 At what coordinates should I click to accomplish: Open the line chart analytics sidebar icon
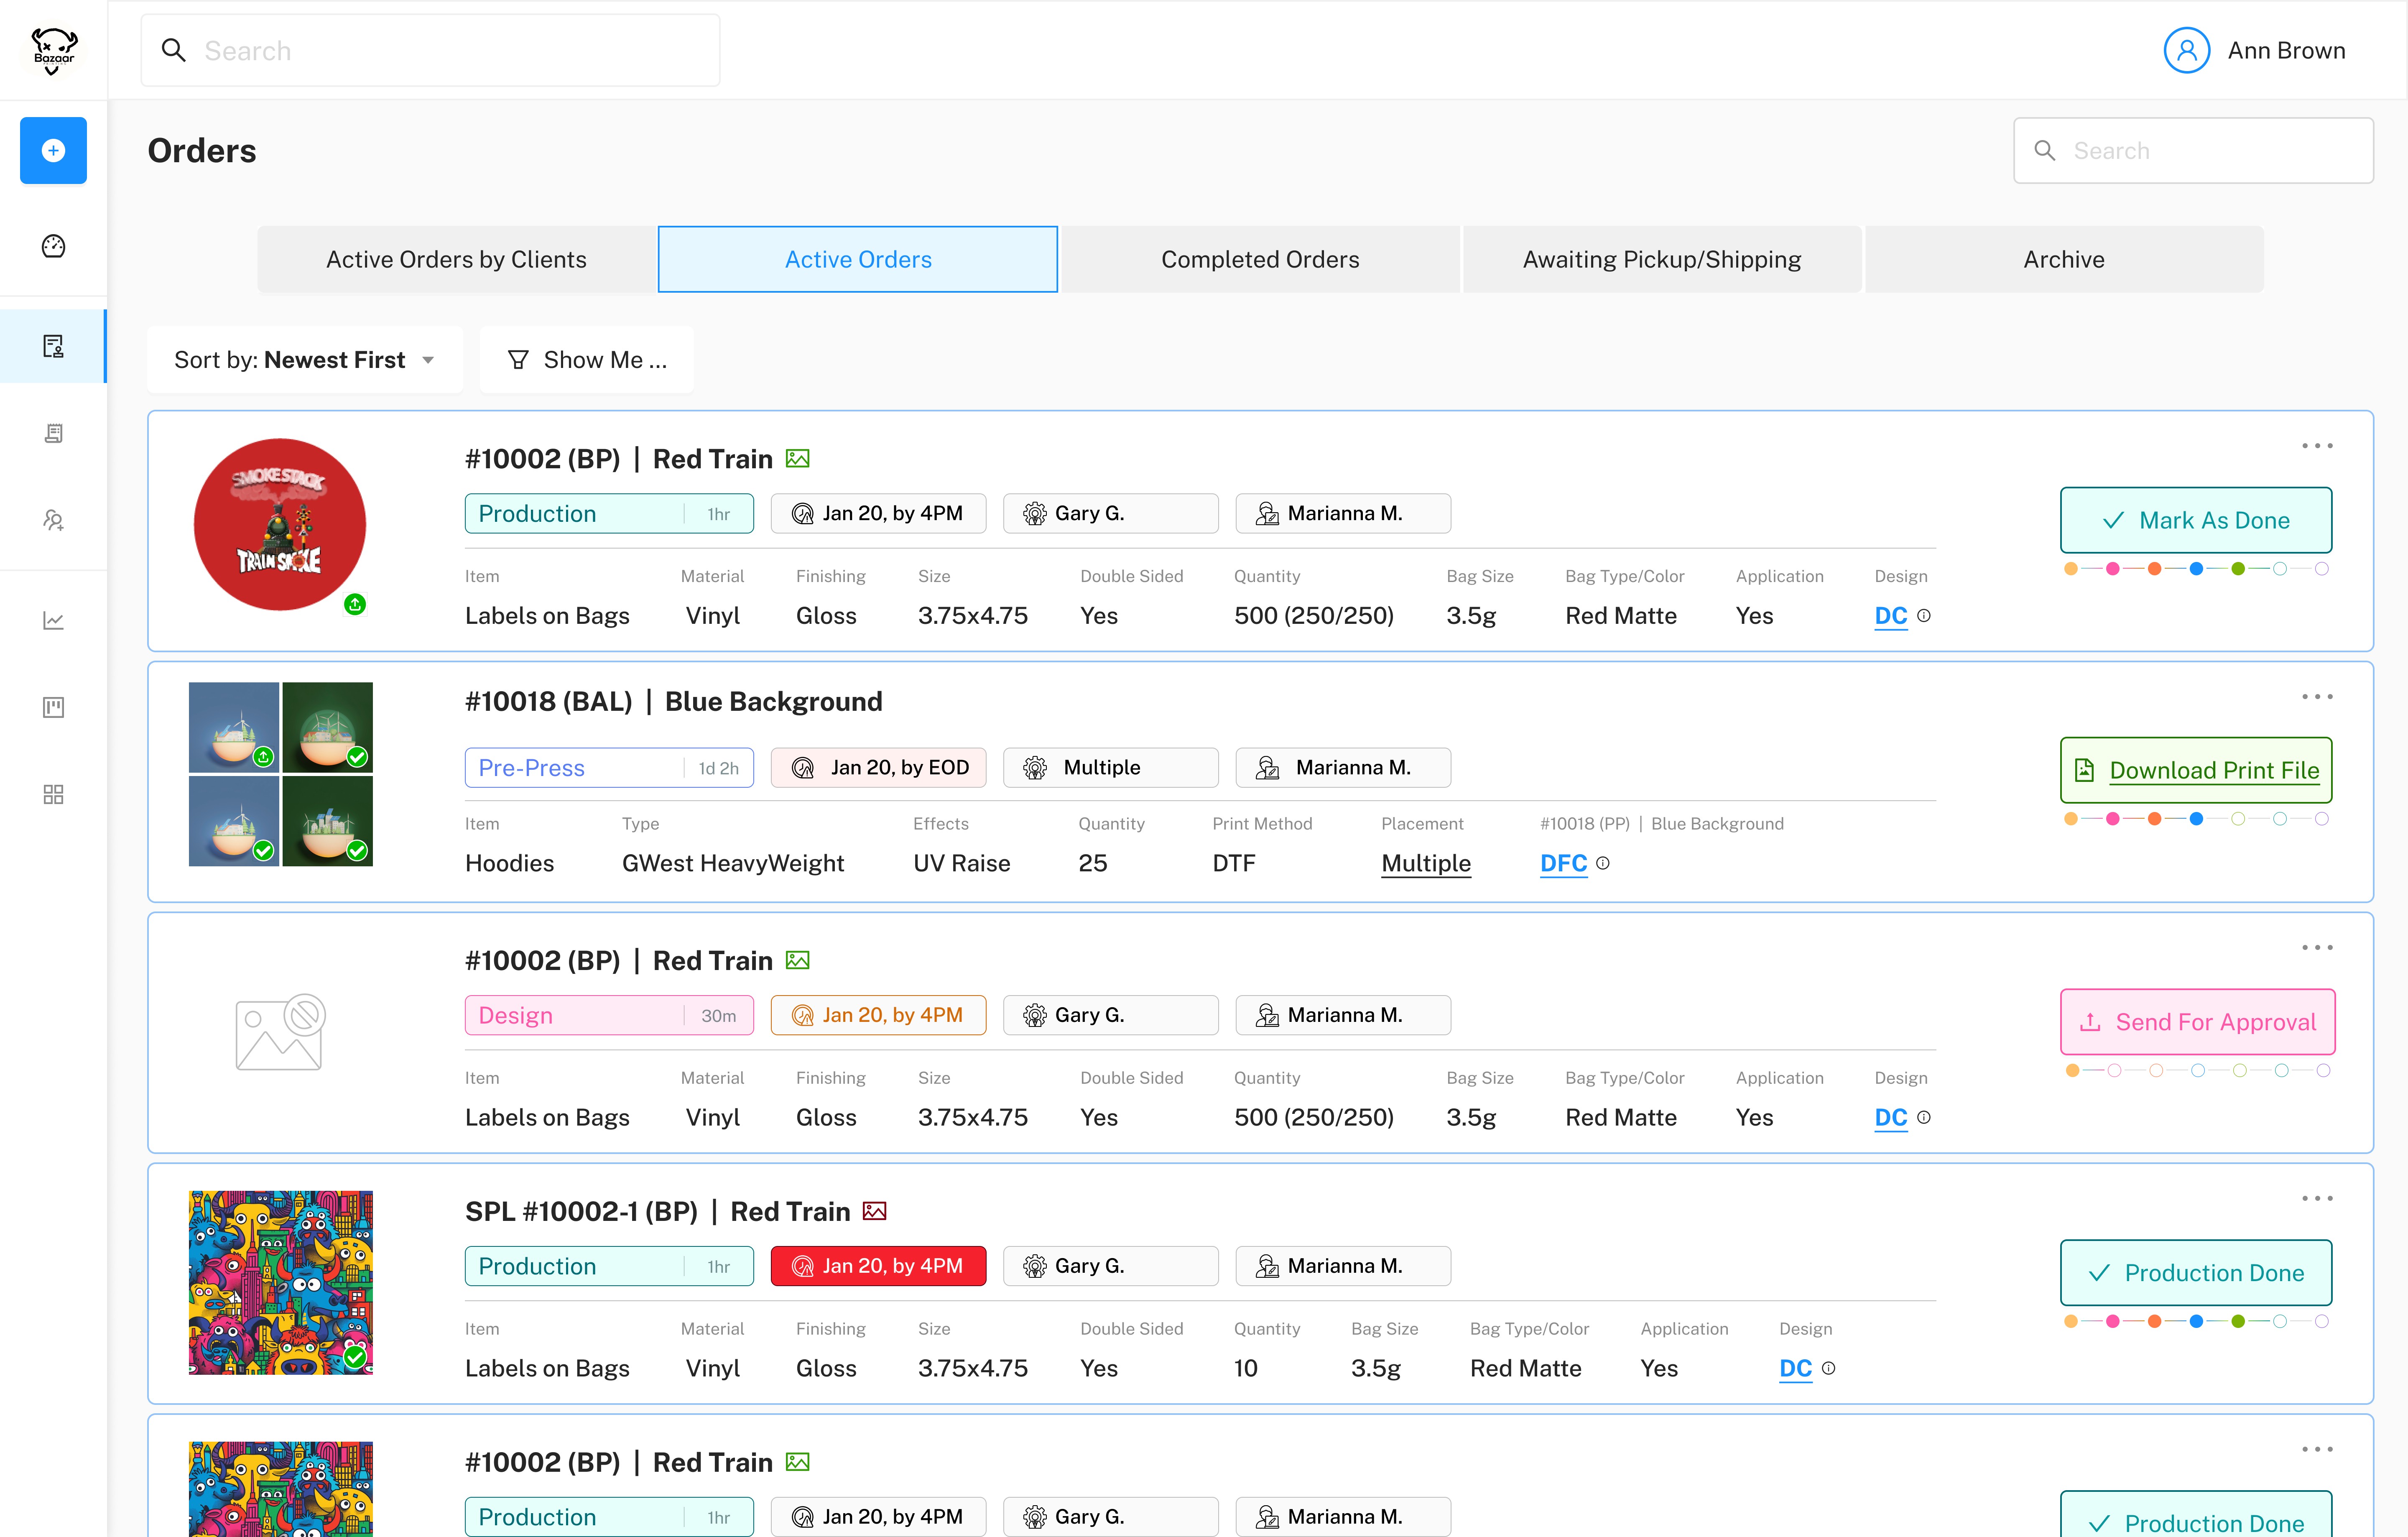[54, 621]
